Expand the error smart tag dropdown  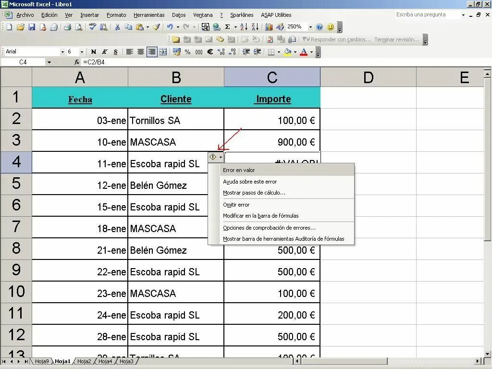click(221, 157)
